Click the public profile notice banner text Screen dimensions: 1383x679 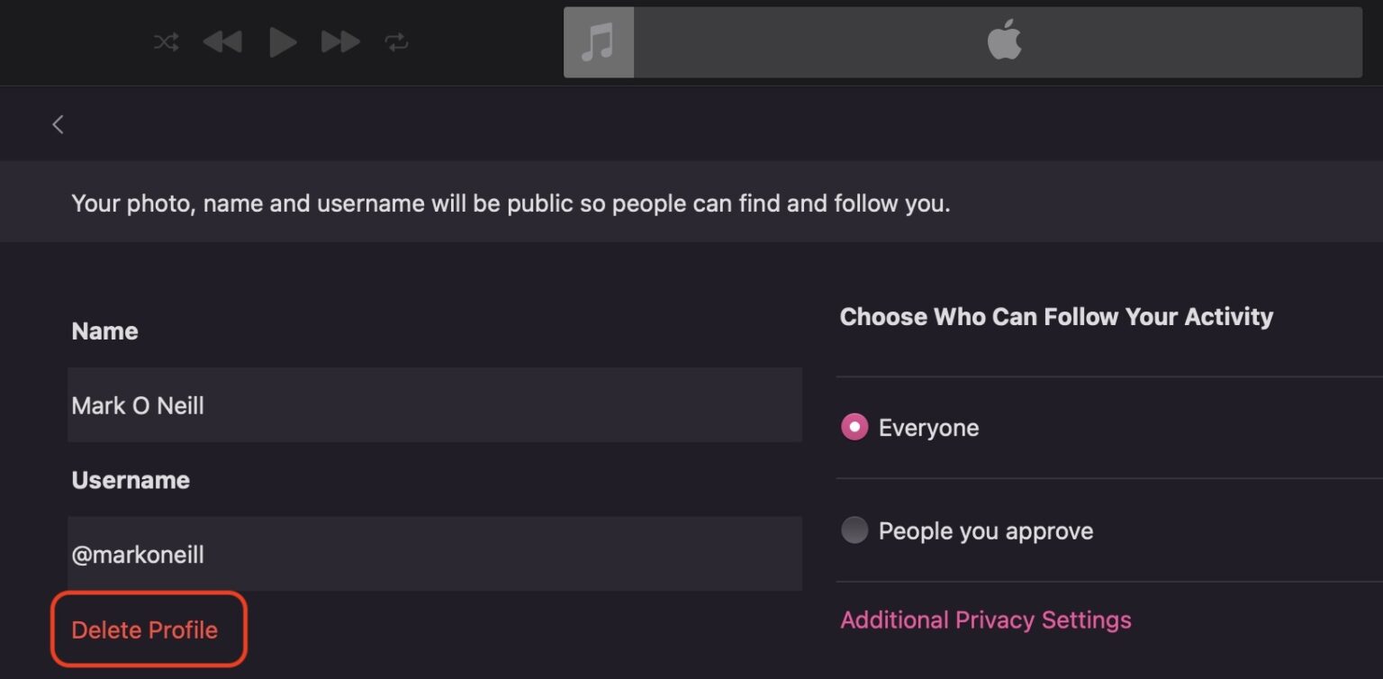[511, 204]
